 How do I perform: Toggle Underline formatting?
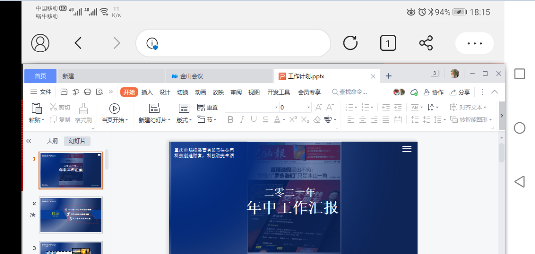[x=254, y=120]
